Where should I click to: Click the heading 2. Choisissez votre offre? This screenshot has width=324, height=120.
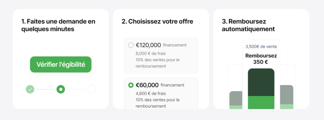pyautogui.click(x=157, y=21)
